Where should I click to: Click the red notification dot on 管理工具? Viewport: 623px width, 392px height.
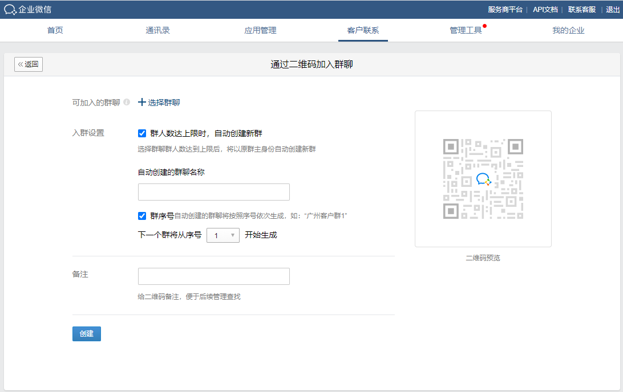click(484, 26)
